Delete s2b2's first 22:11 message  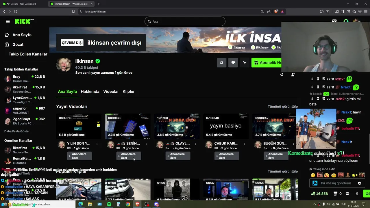[x=312, y=79]
